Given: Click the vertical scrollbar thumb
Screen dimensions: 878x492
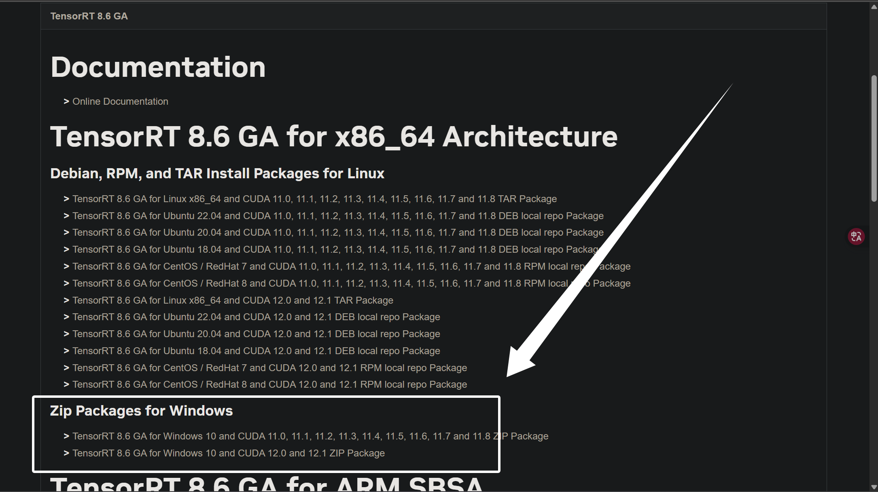Looking at the screenshot, I should 874,137.
